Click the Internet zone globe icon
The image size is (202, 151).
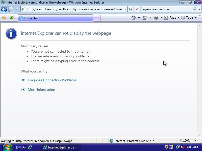point(111,141)
